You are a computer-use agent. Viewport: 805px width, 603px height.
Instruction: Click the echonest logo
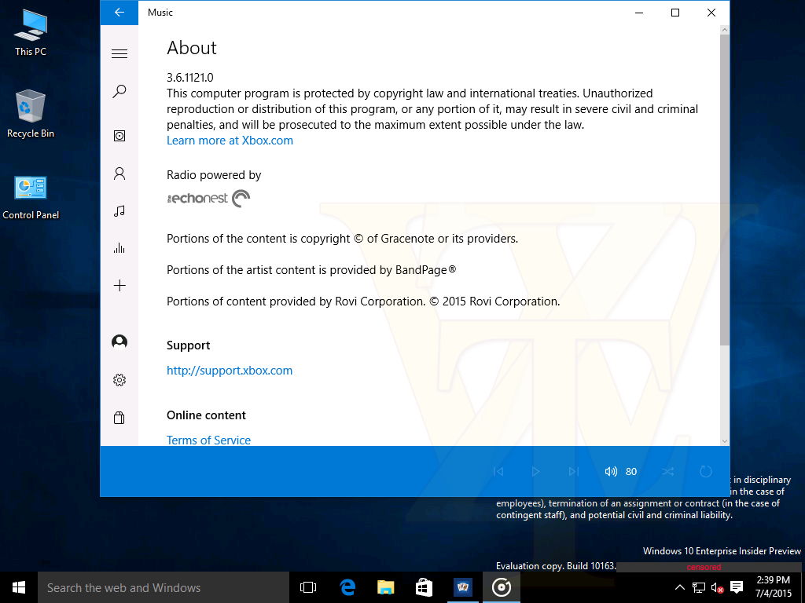[x=208, y=199]
